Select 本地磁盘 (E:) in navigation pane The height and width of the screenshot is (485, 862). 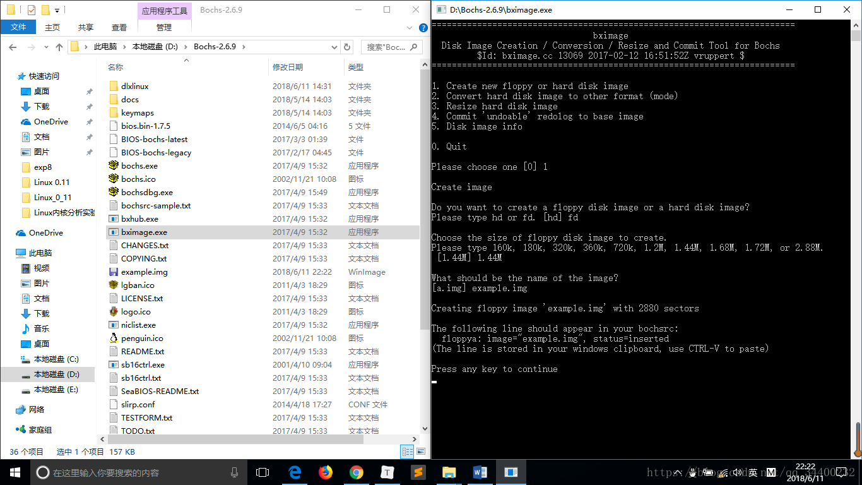pyautogui.click(x=56, y=389)
